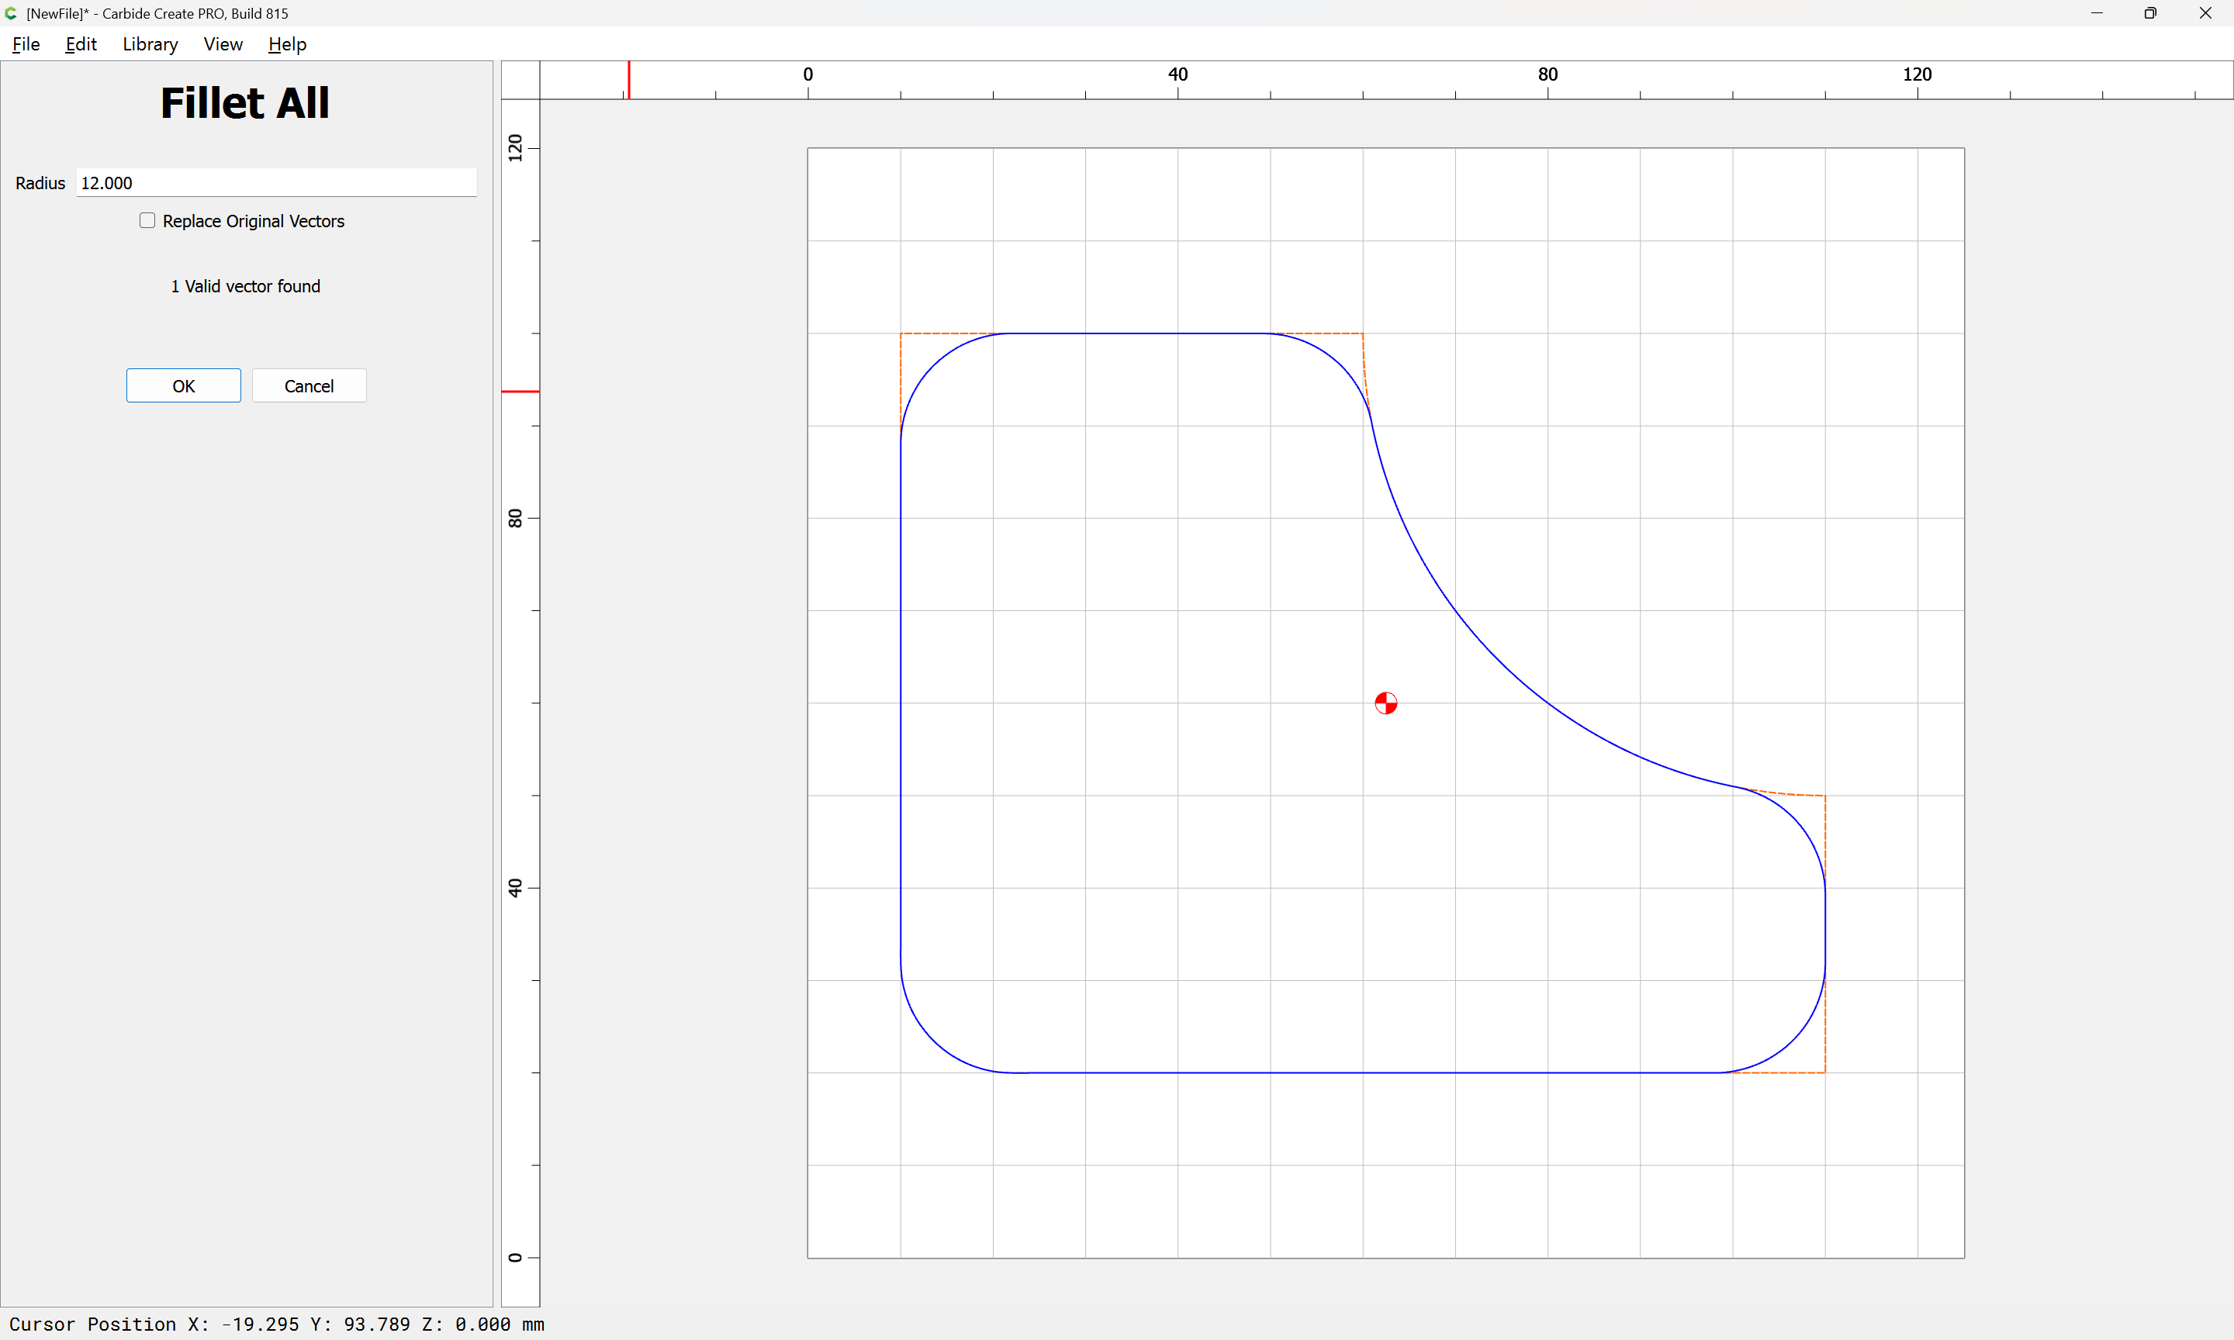Click the Cursor Position status text
Viewport: 2234px width, 1340px height.
tap(276, 1324)
